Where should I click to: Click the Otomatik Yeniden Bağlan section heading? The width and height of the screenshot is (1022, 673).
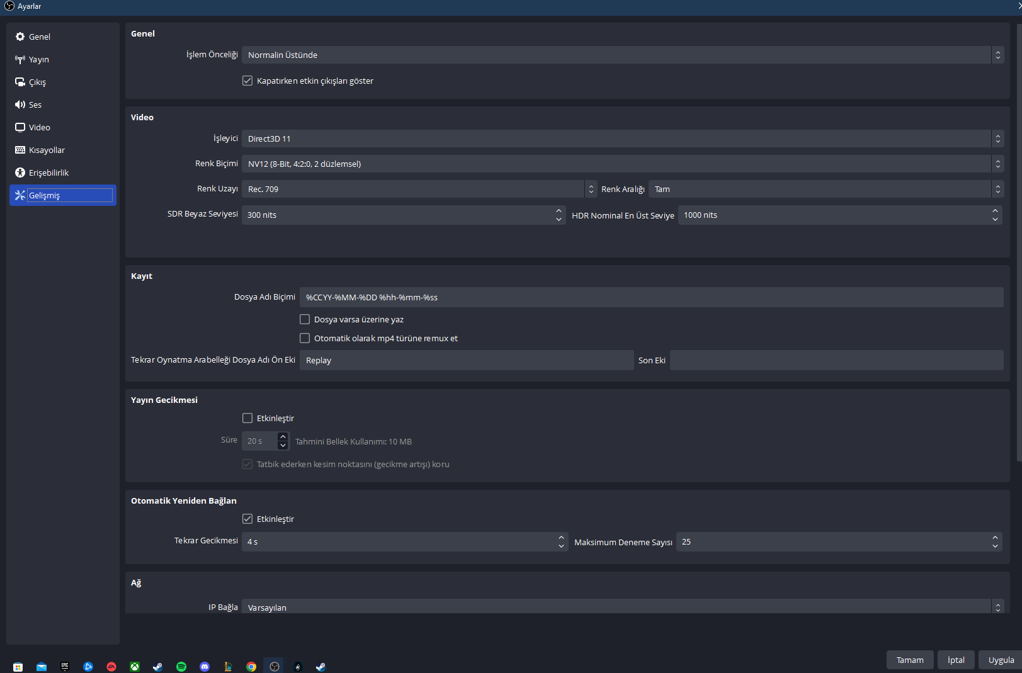(184, 501)
